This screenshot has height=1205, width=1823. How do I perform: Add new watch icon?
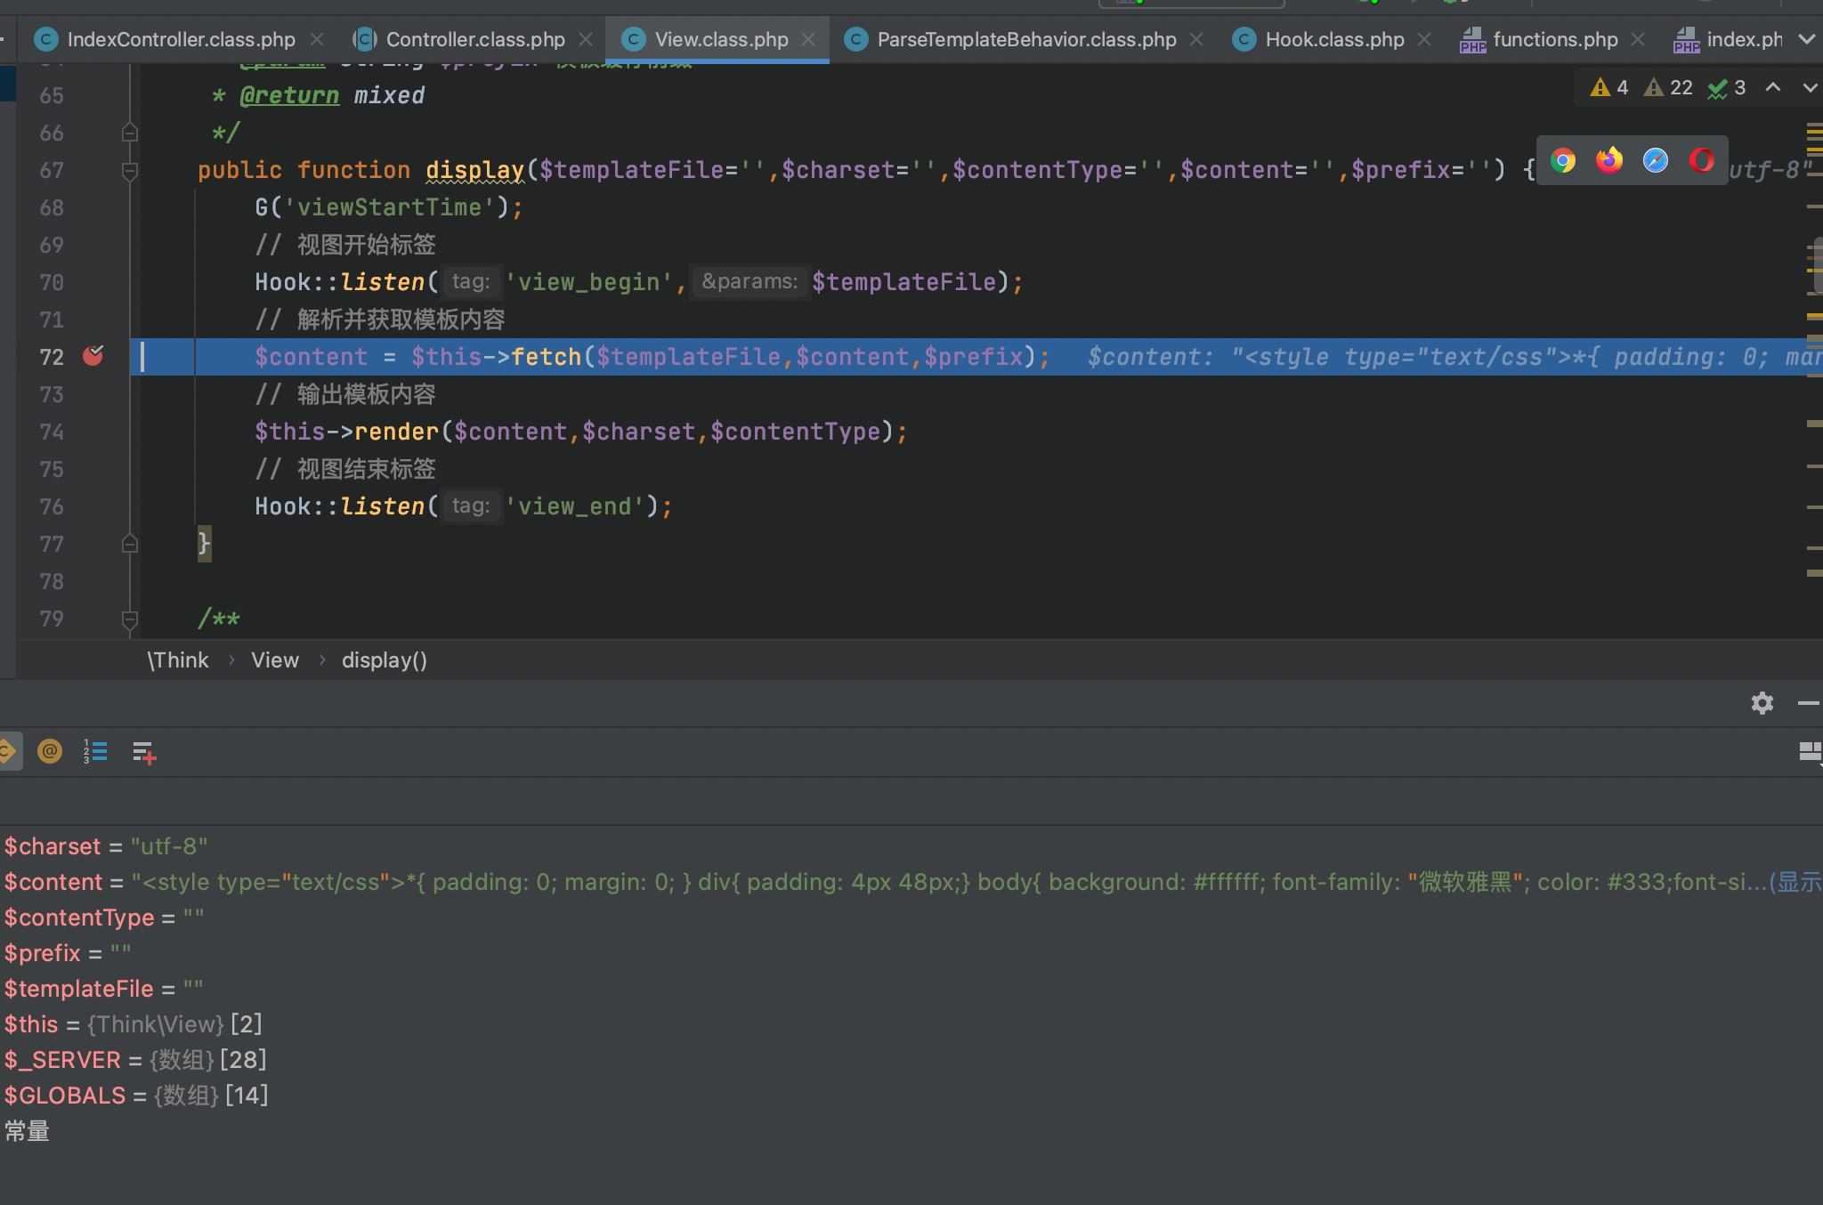pos(144,753)
